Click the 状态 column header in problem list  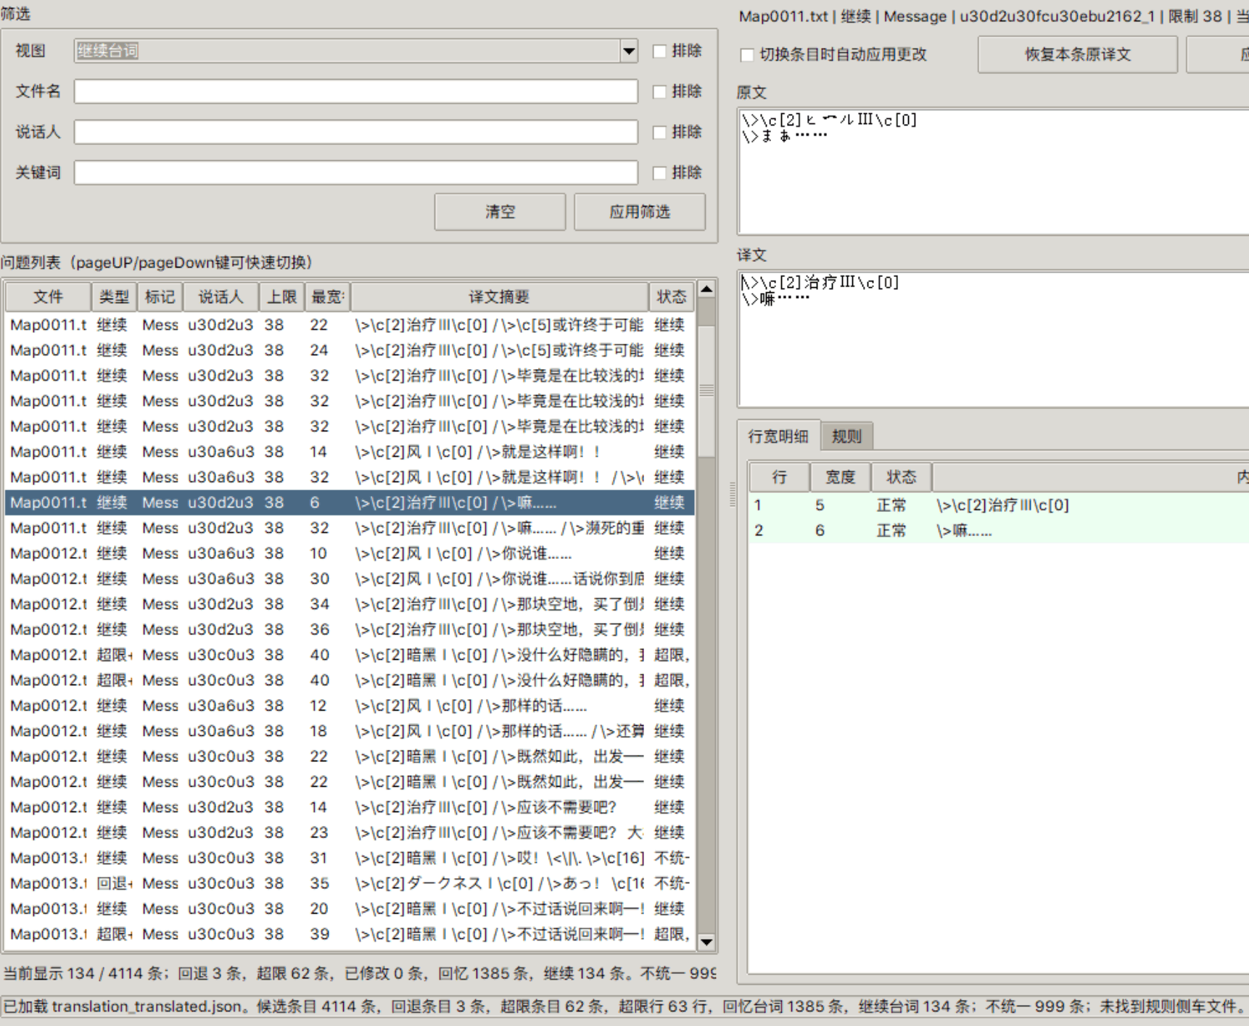coord(671,297)
